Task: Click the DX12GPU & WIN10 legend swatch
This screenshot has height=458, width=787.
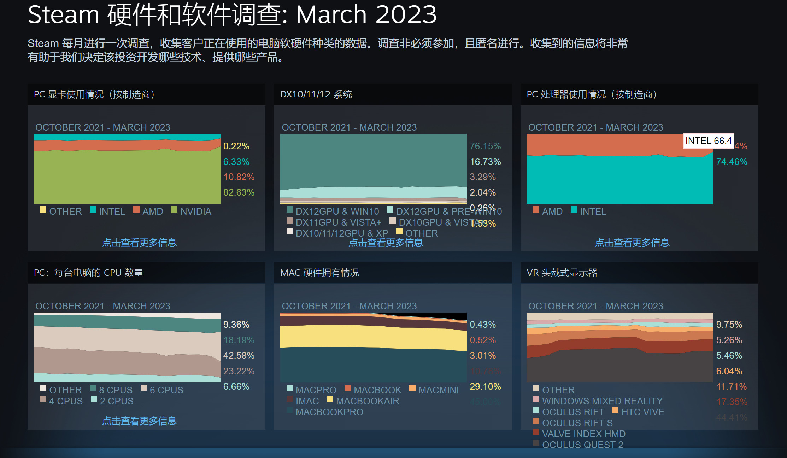Action: (289, 209)
